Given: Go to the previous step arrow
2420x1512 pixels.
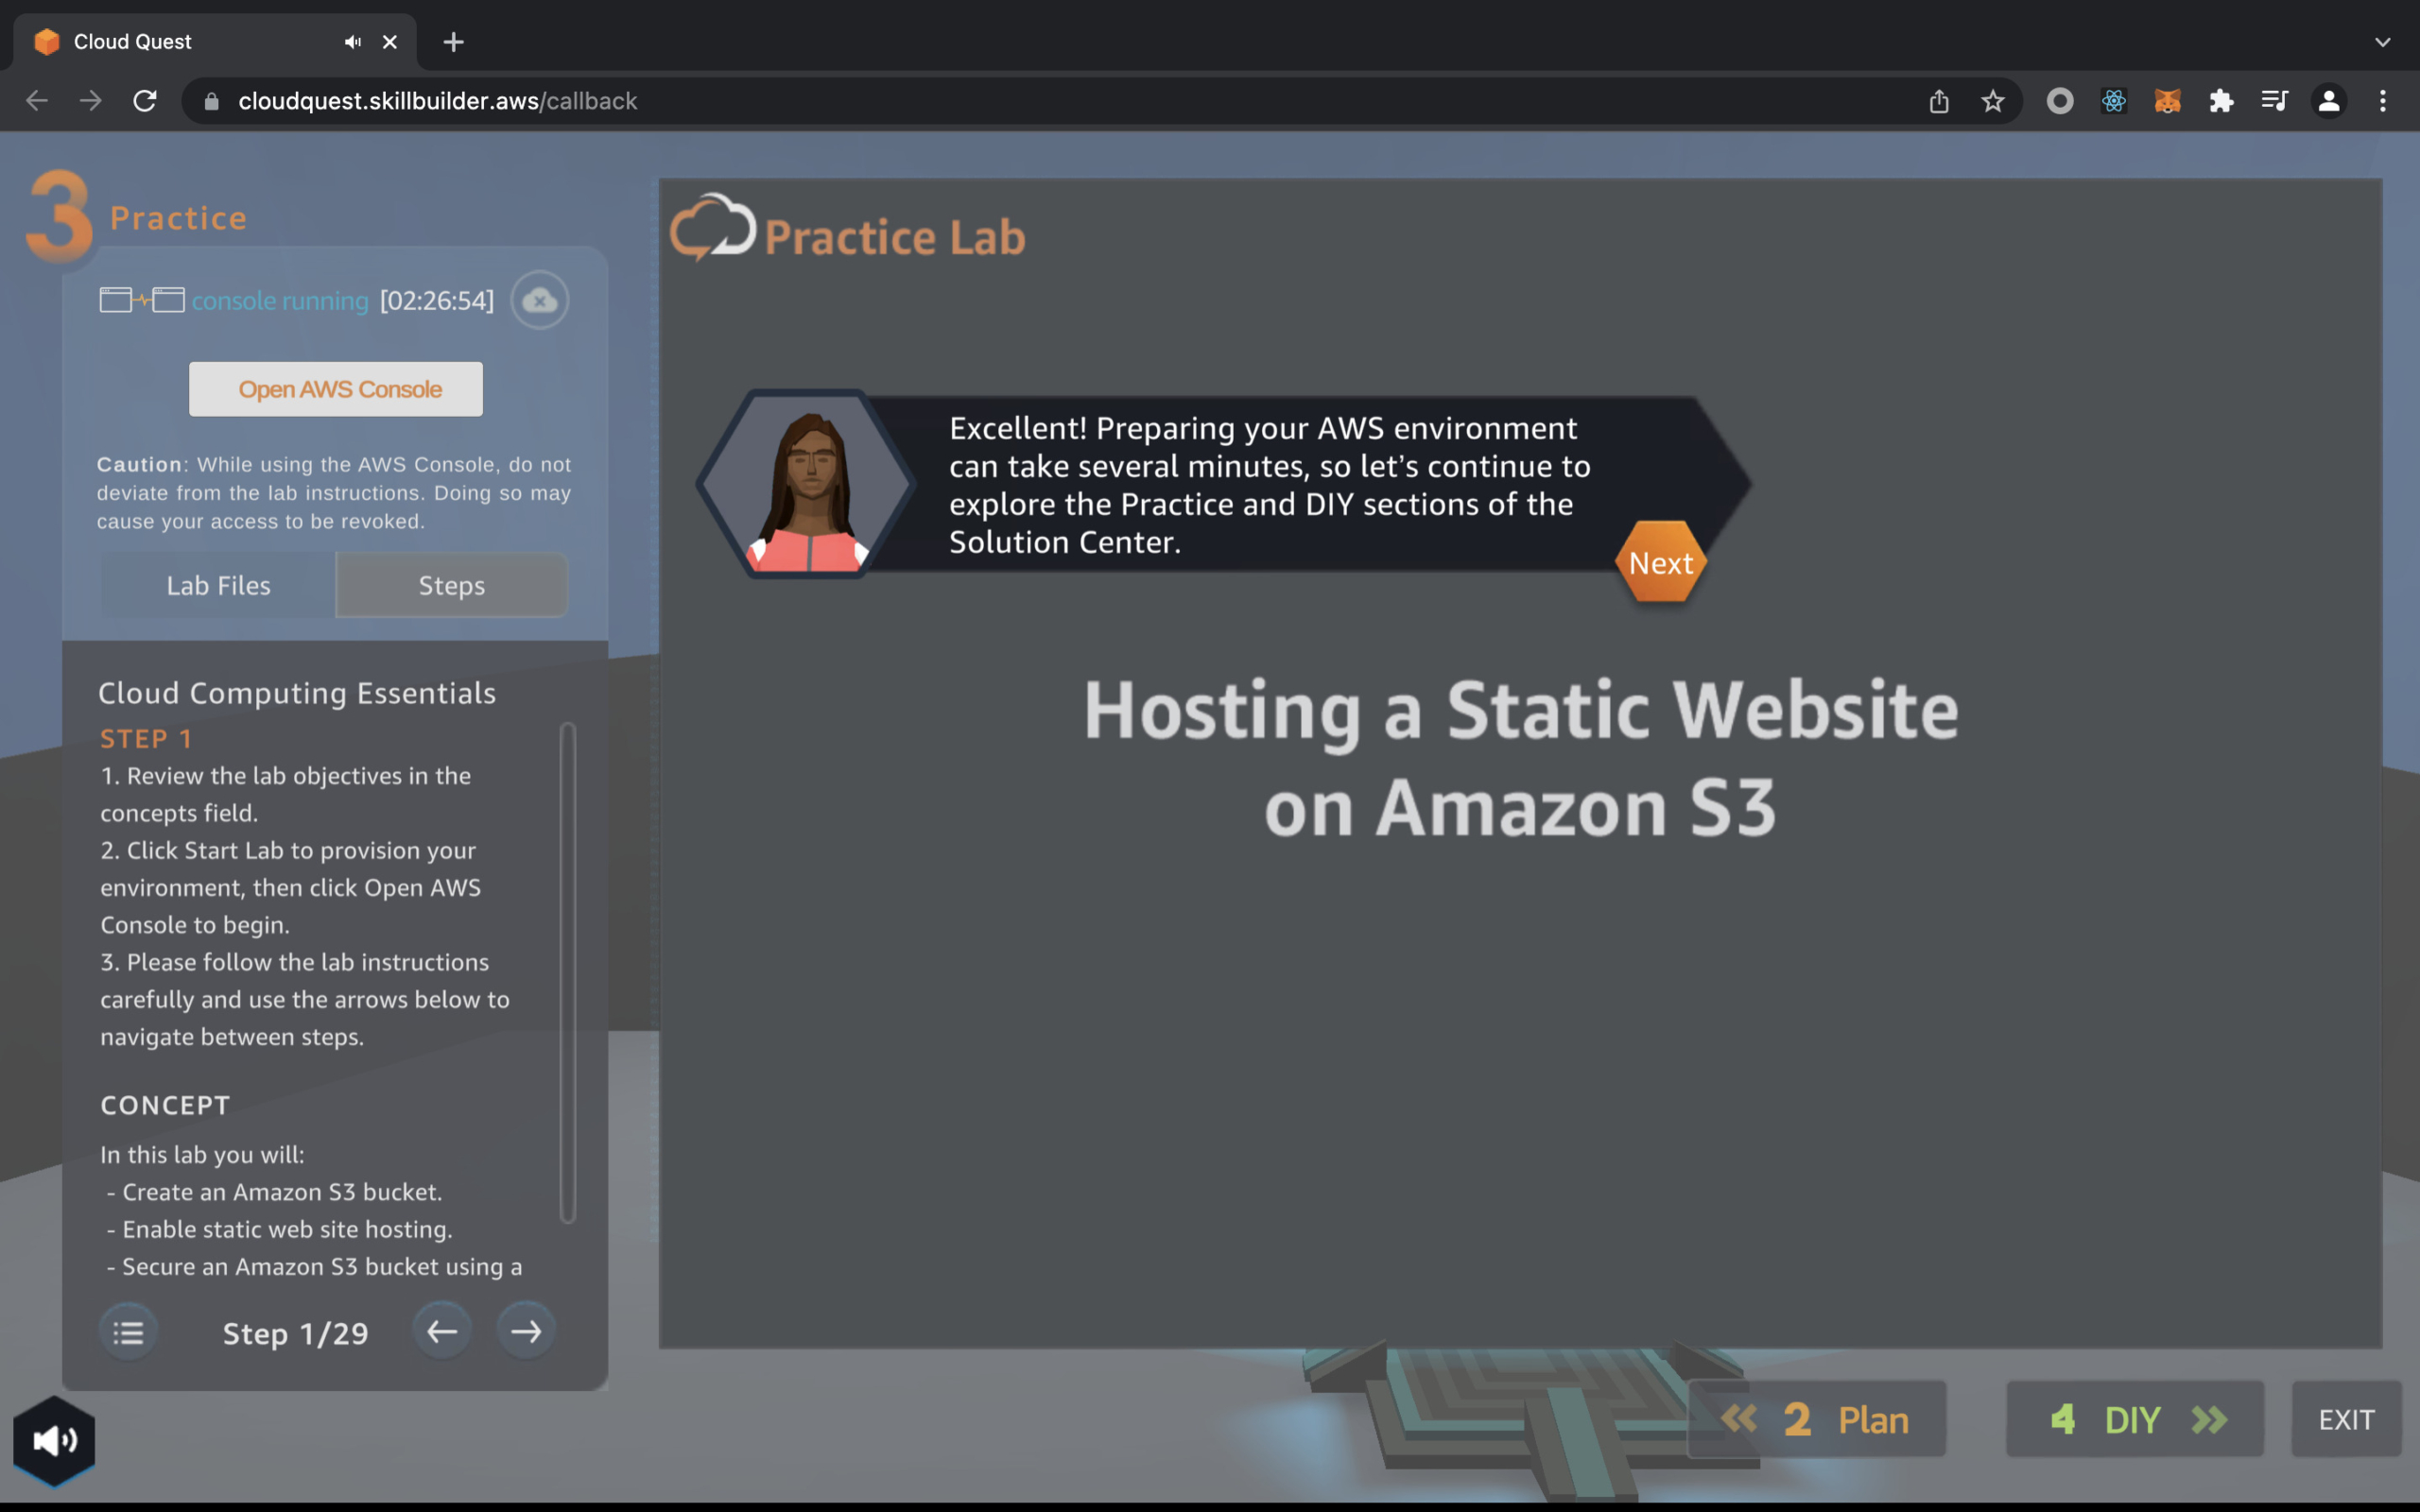Looking at the screenshot, I should pyautogui.click(x=442, y=1331).
